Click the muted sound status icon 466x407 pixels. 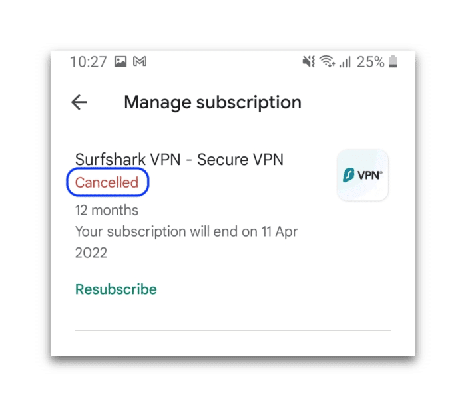308,62
